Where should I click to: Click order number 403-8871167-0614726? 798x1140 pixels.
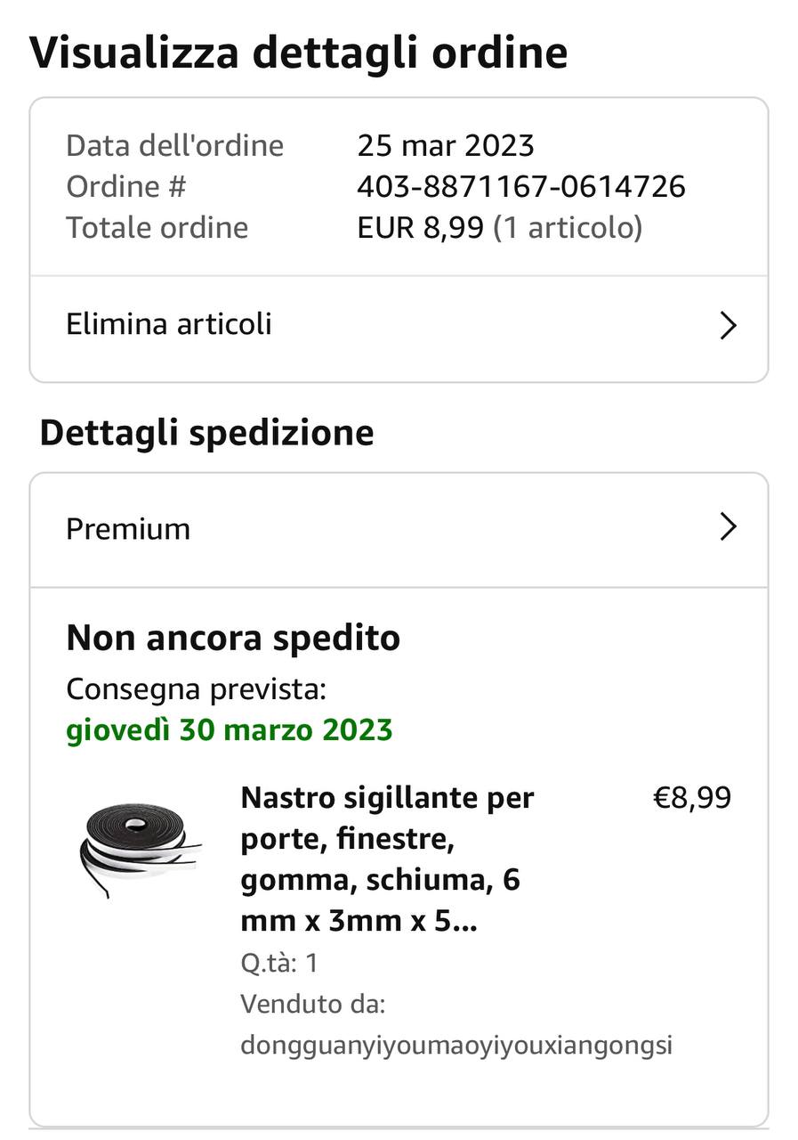(x=520, y=187)
